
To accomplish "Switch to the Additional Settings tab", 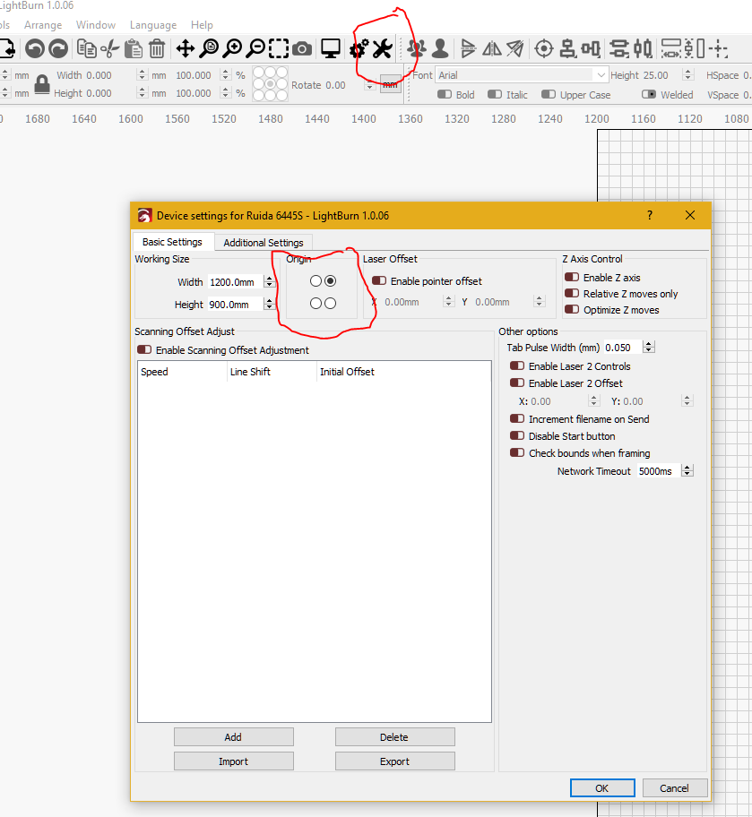I will coord(263,242).
